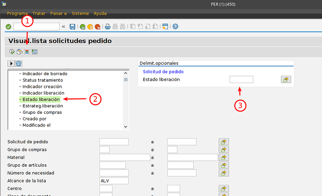Select Modificado el in the field list

[x=36, y=125]
